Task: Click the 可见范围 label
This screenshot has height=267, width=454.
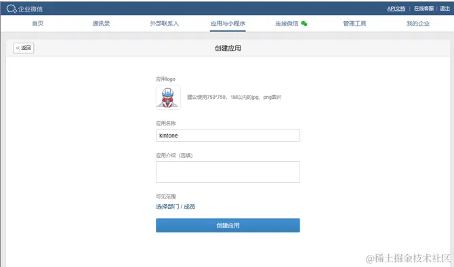Action: point(166,197)
